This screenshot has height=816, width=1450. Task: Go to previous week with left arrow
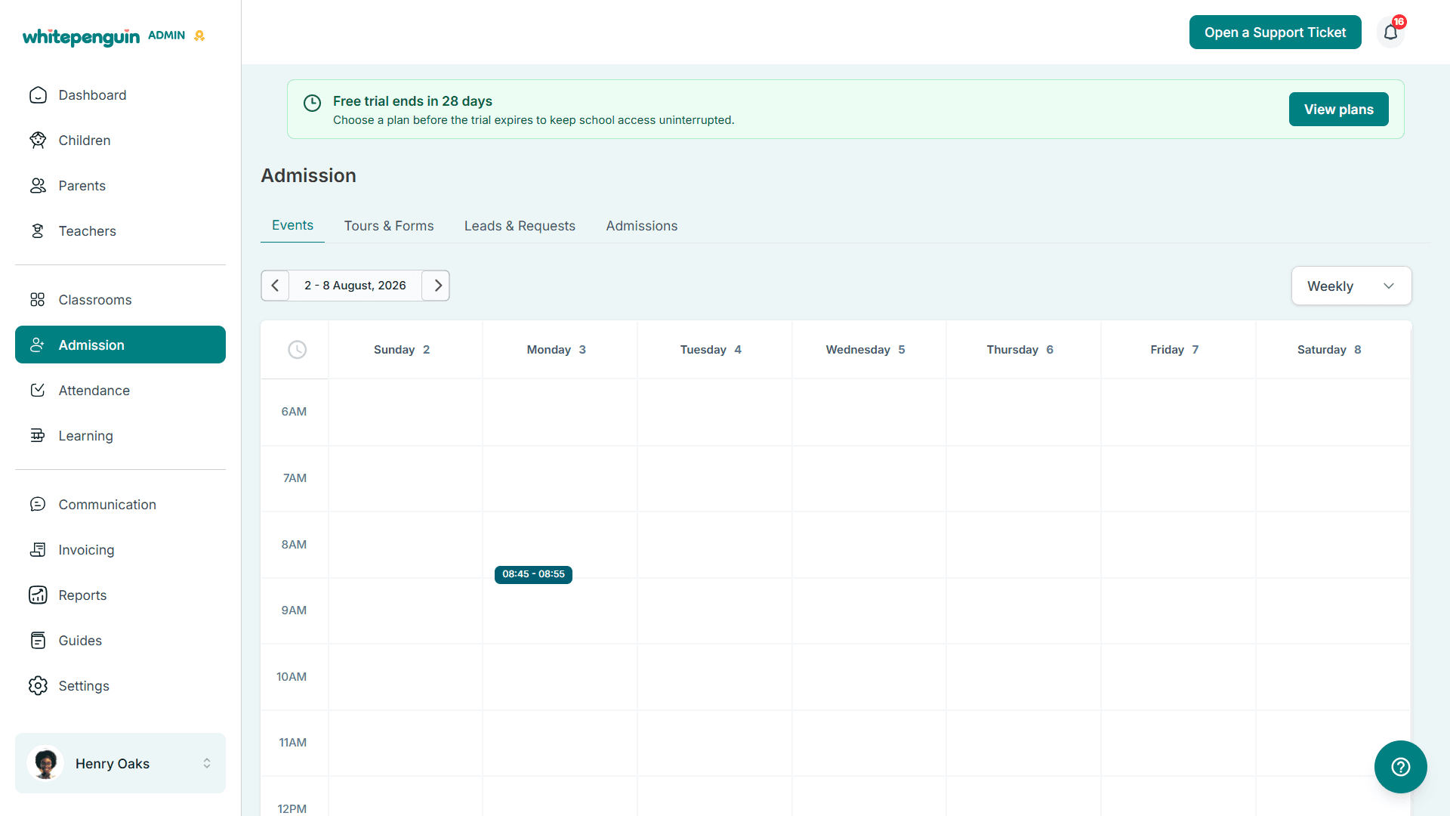(x=275, y=286)
